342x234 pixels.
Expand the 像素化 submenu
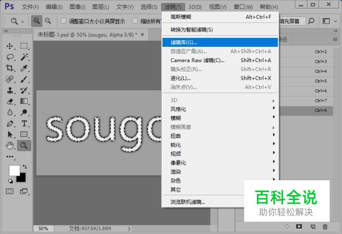point(220,163)
